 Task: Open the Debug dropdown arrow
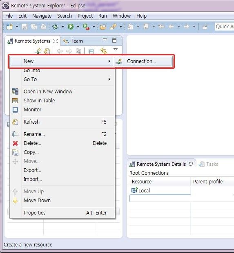click(x=62, y=27)
